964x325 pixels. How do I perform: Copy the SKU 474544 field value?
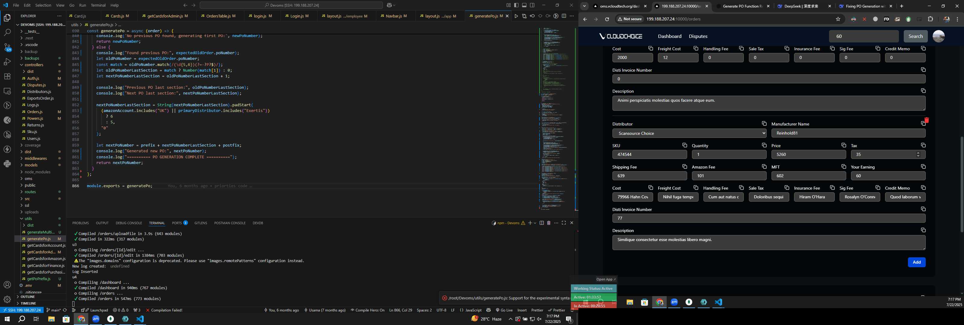point(684,145)
